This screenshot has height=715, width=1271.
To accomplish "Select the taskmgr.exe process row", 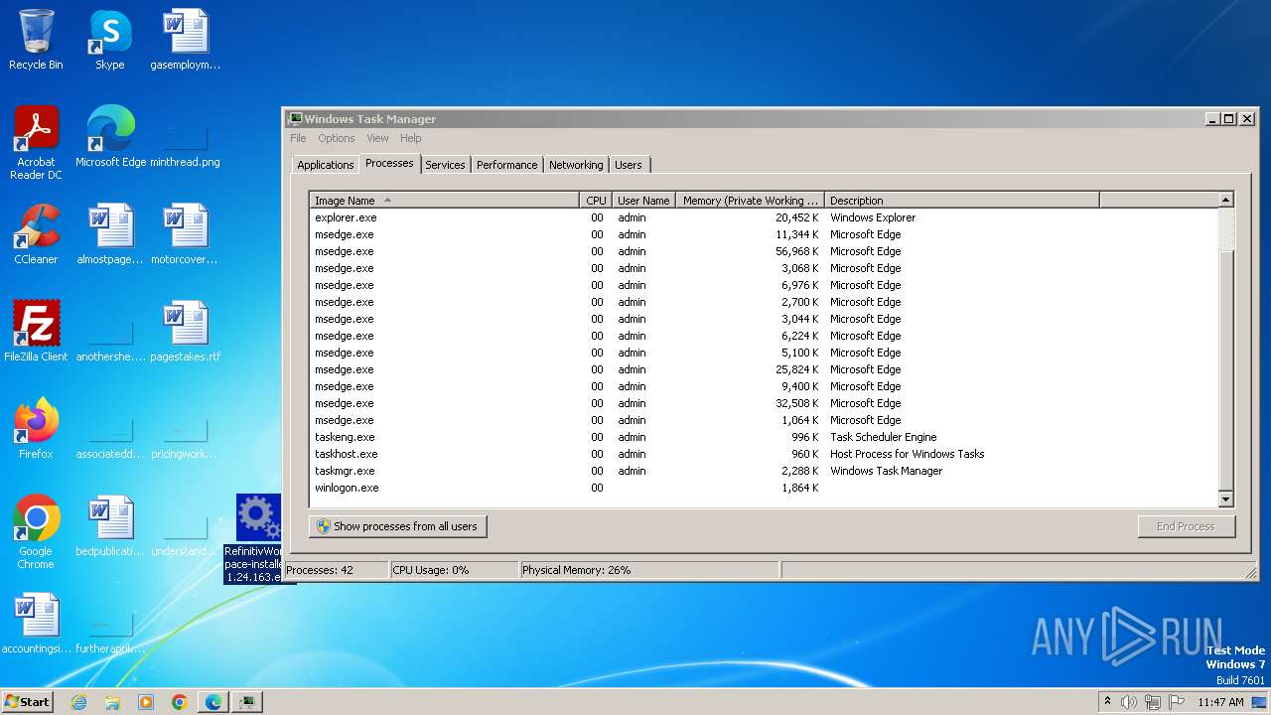I will tap(763, 471).
